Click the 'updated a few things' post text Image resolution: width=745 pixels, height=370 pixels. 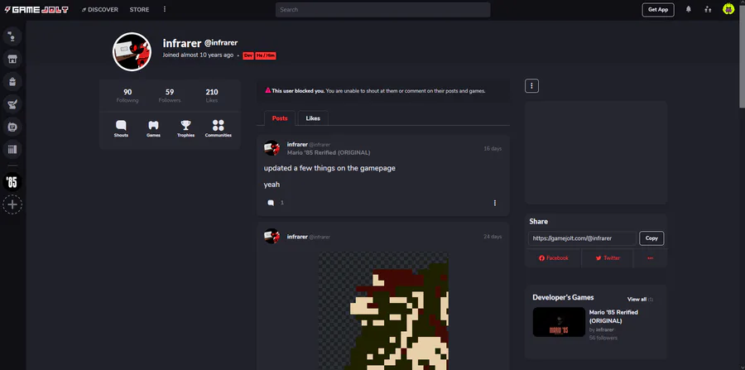[329, 168]
